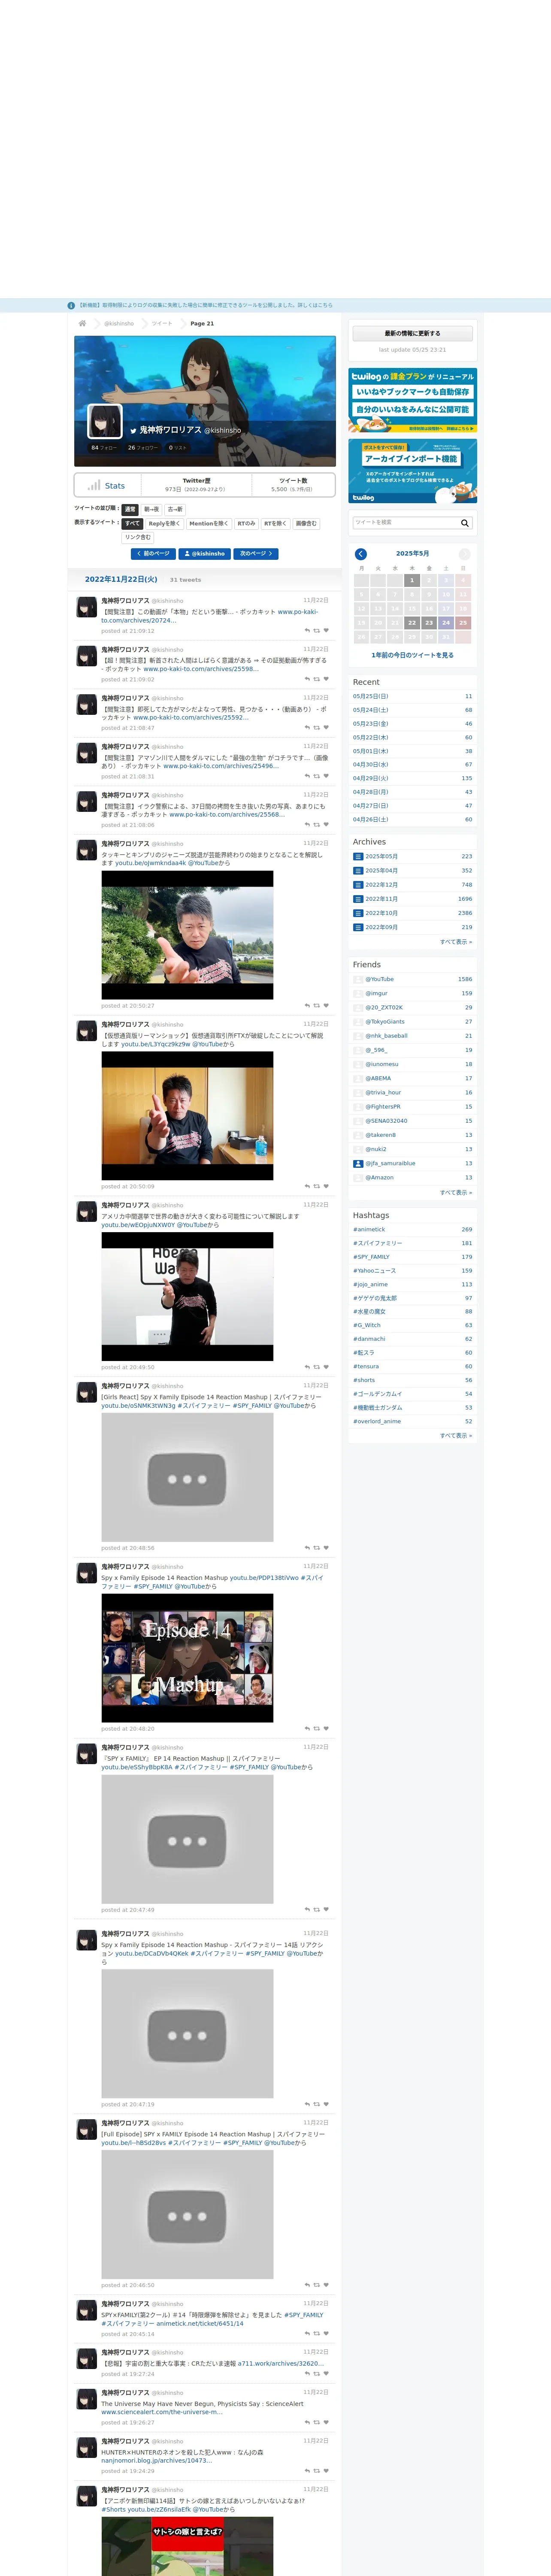
Task: Select the すべて tweet filter
Action: click(x=132, y=523)
